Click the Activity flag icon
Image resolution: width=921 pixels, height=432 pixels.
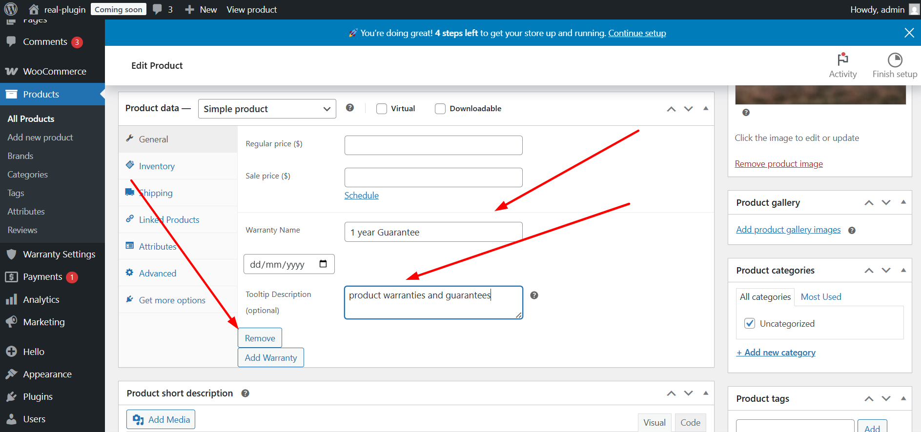pyautogui.click(x=842, y=59)
